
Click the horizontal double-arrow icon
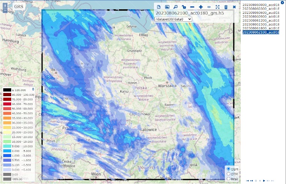(x=209, y=7)
